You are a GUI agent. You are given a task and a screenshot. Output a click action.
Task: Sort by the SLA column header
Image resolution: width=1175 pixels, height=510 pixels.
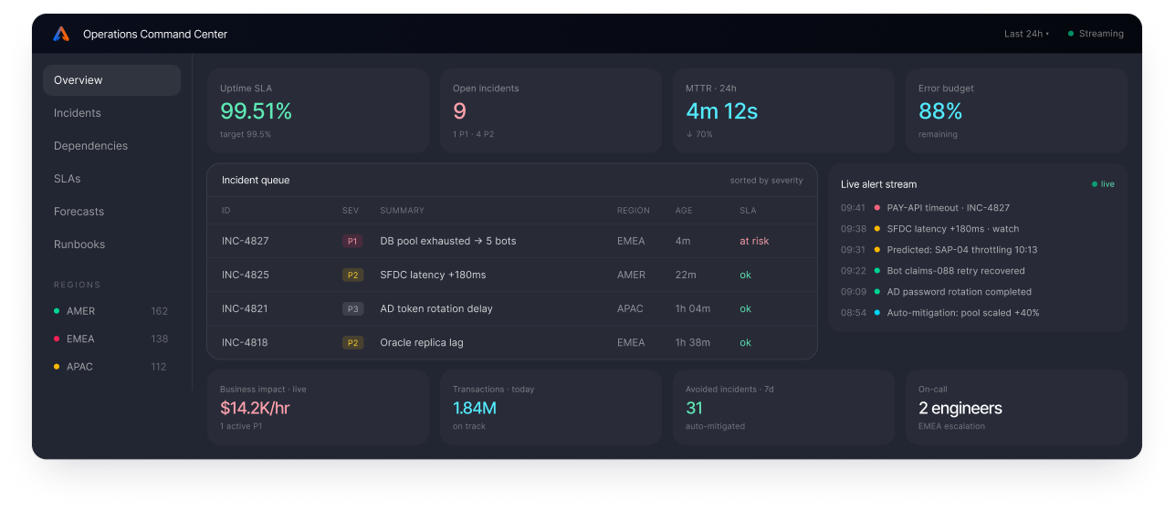point(748,211)
